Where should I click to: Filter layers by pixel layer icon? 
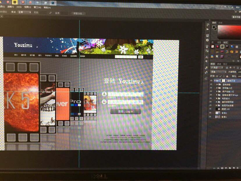[x=227, y=68]
